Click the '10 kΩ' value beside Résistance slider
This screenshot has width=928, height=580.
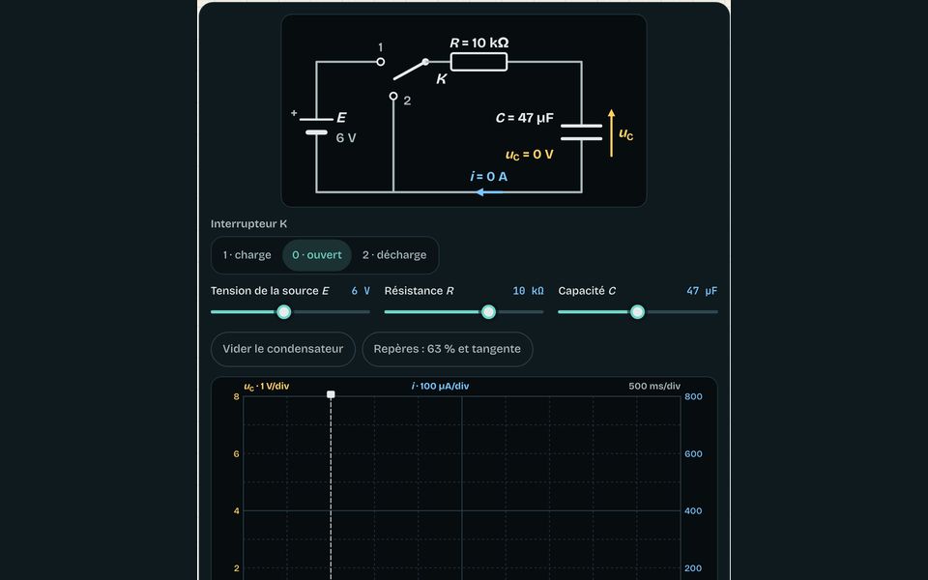[x=528, y=291]
